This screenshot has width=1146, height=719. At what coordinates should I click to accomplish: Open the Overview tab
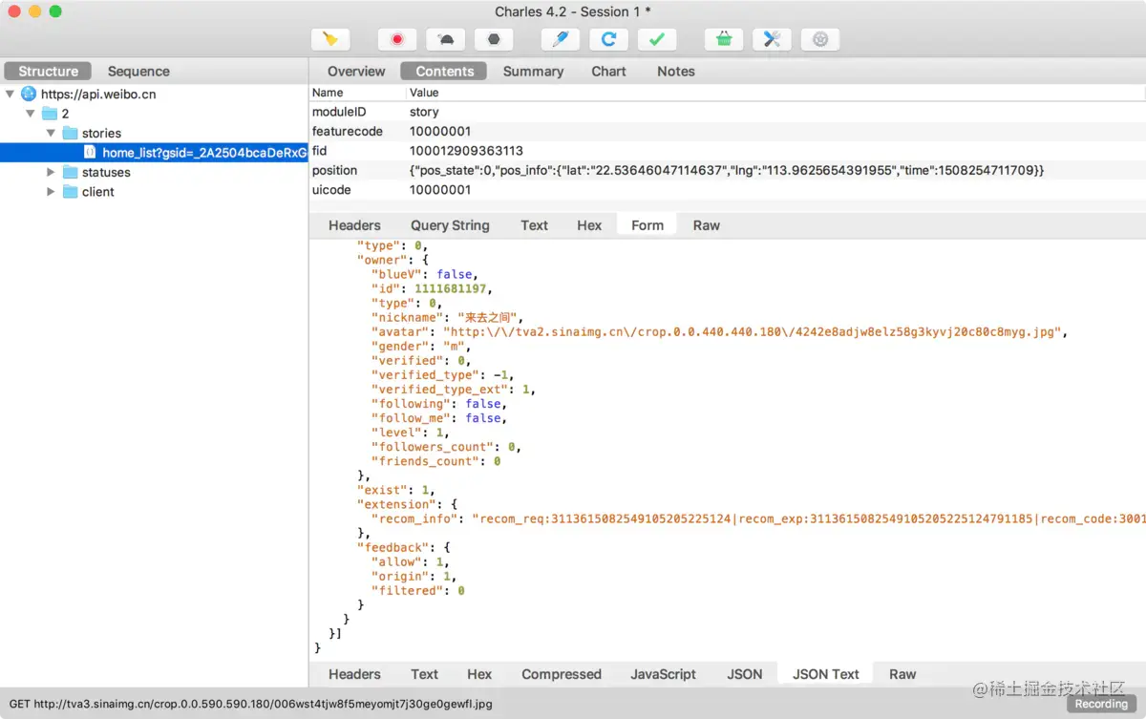tap(356, 71)
